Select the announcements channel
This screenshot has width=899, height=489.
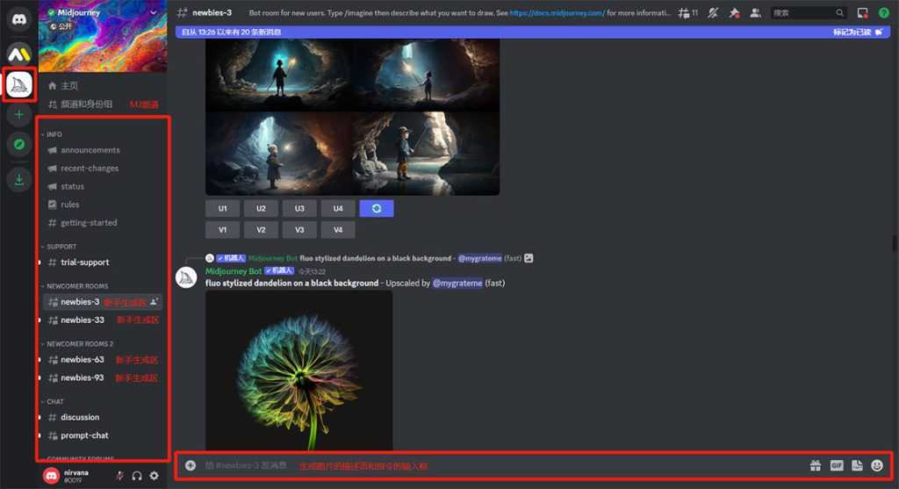tap(90, 150)
